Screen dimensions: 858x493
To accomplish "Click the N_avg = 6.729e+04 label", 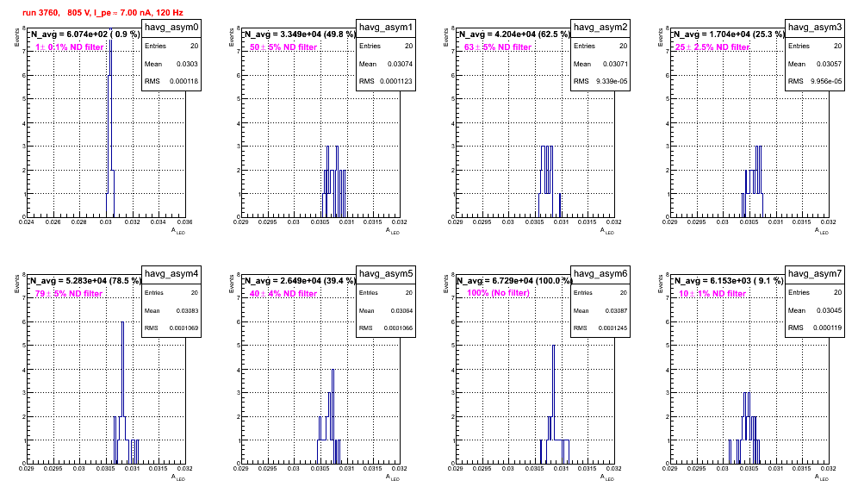I will 513,281.
